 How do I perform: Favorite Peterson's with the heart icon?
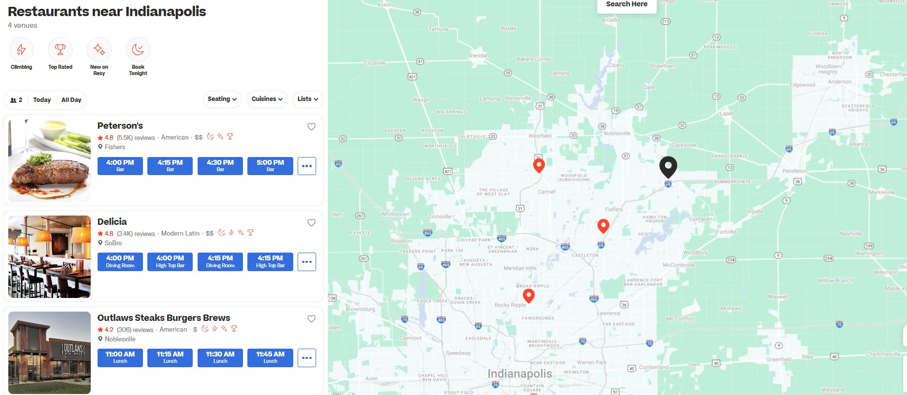coord(311,127)
